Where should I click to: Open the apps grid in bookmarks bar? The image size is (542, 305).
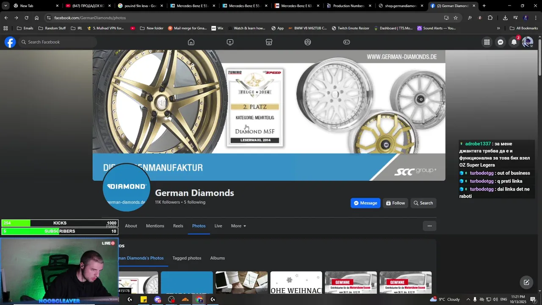click(x=6, y=28)
